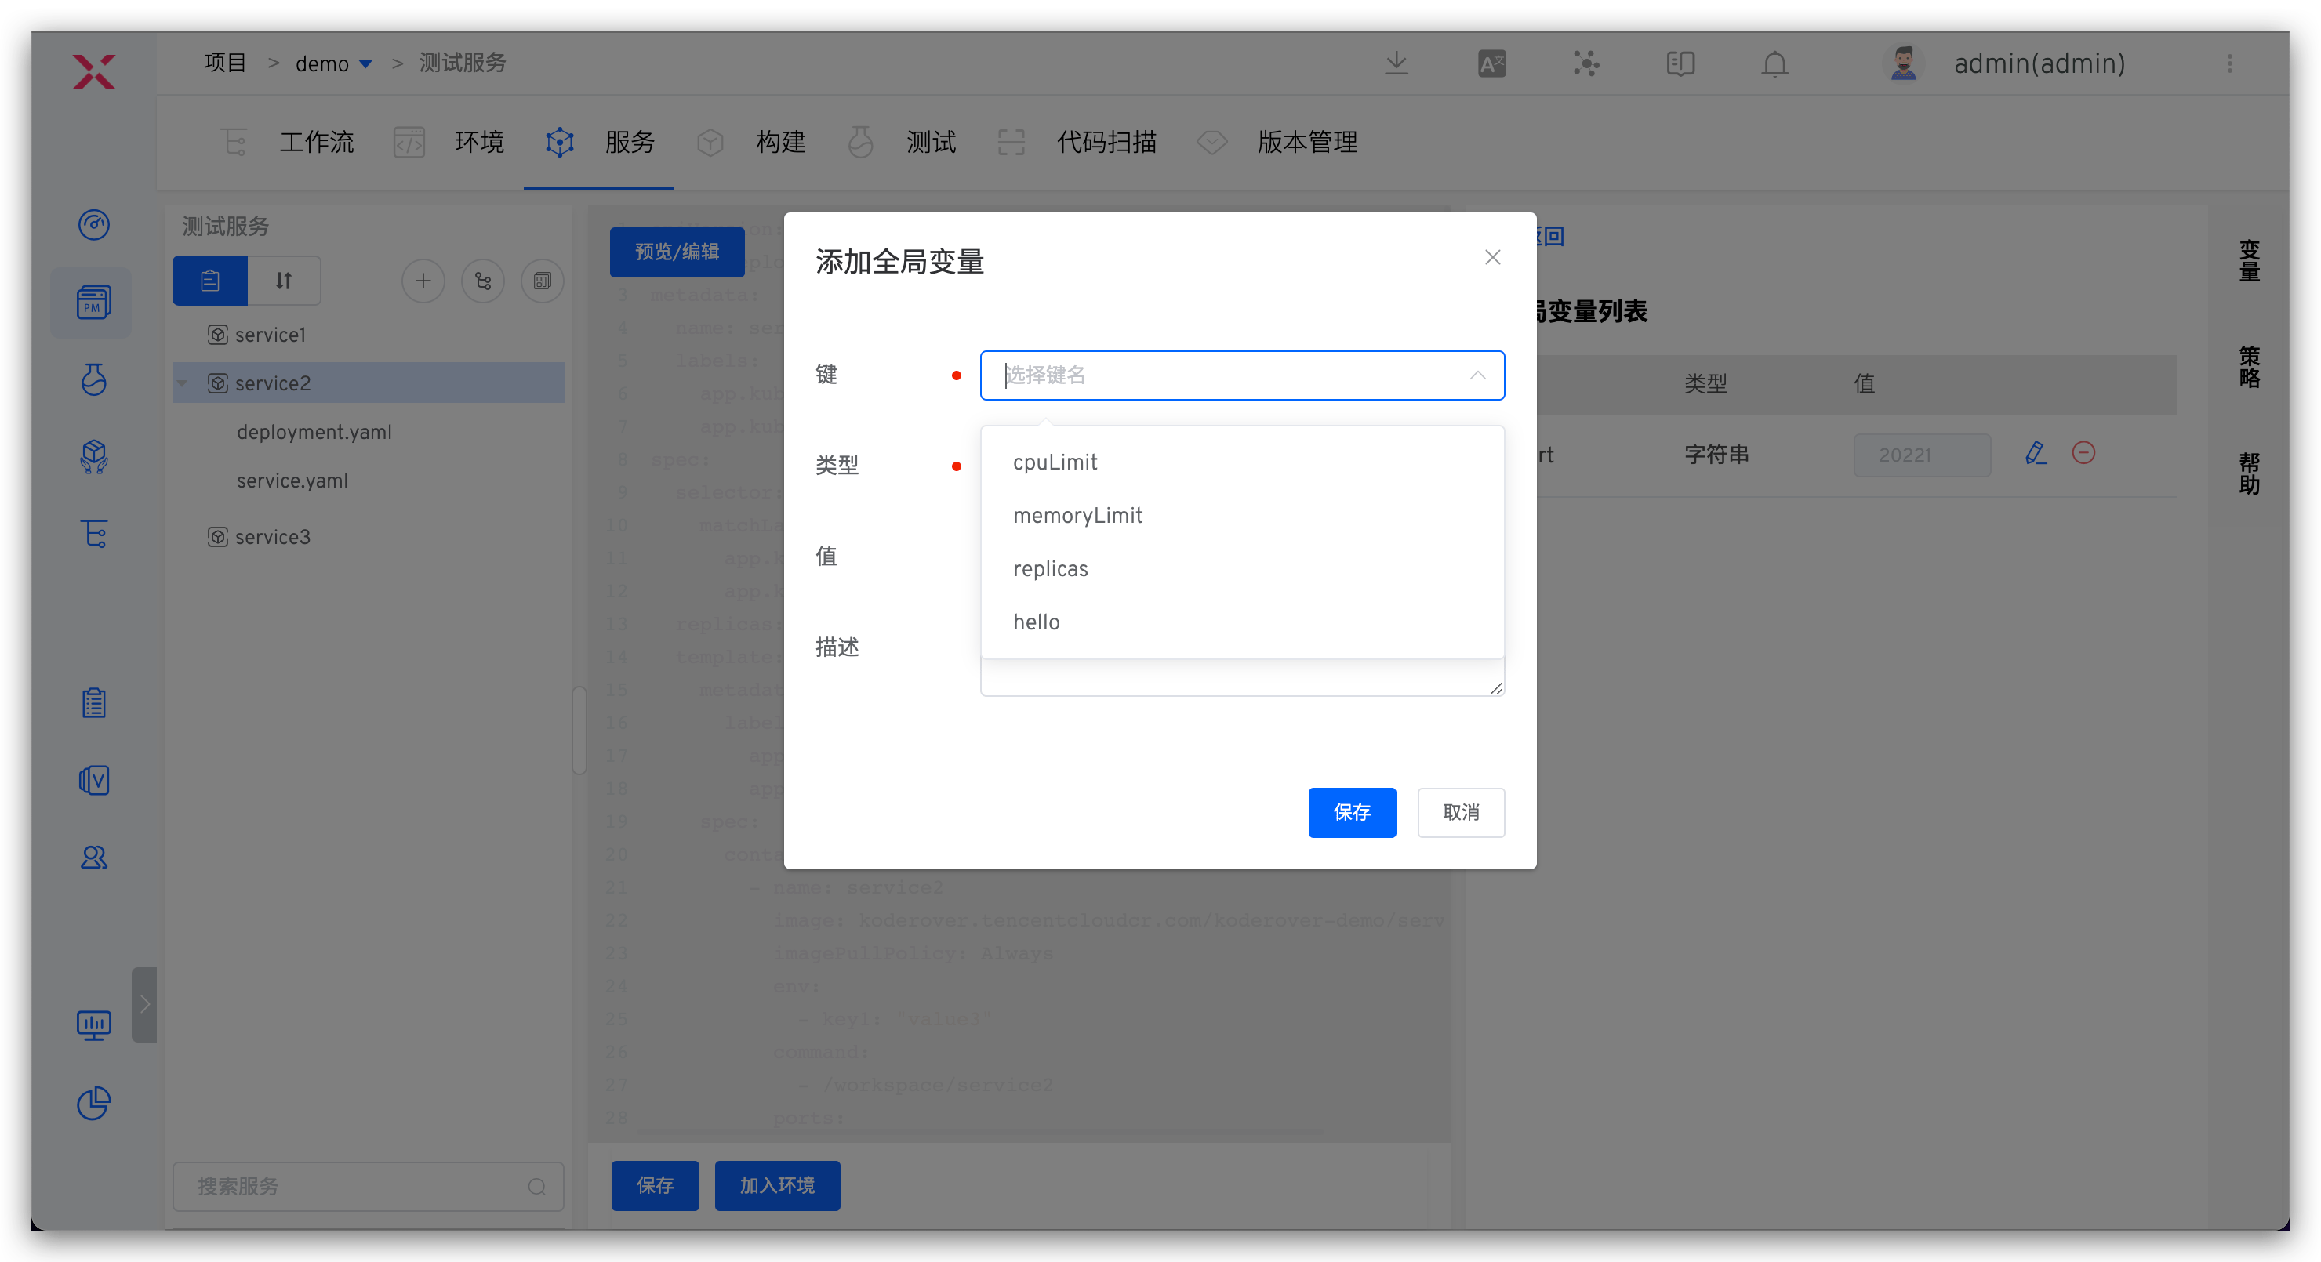Click the notification bell icon
The width and height of the screenshot is (2321, 1262).
pos(1774,65)
